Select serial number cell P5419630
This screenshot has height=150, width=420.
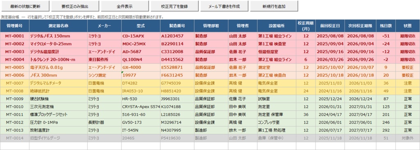pyautogui.click(x=177, y=138)
